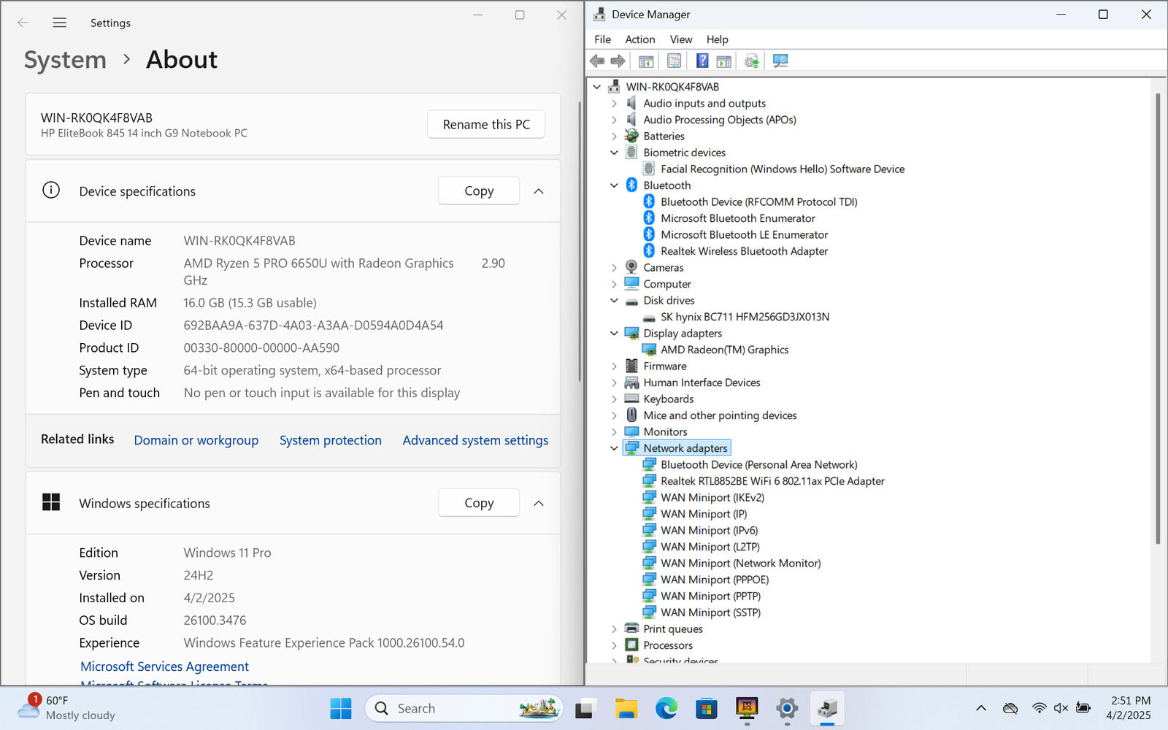Open the Settings navigation hamburger menu

tap(60, 23)
